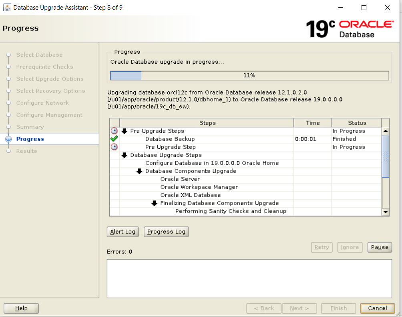Screen dimensions: 402x317
Task: Click the green checkmark beside Database Backup
Action: [114, 139]
